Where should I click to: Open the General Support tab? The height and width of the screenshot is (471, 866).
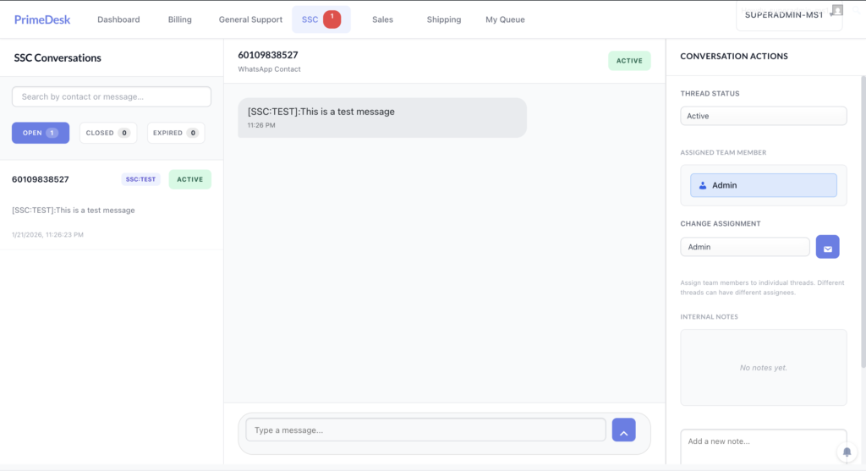250,19
